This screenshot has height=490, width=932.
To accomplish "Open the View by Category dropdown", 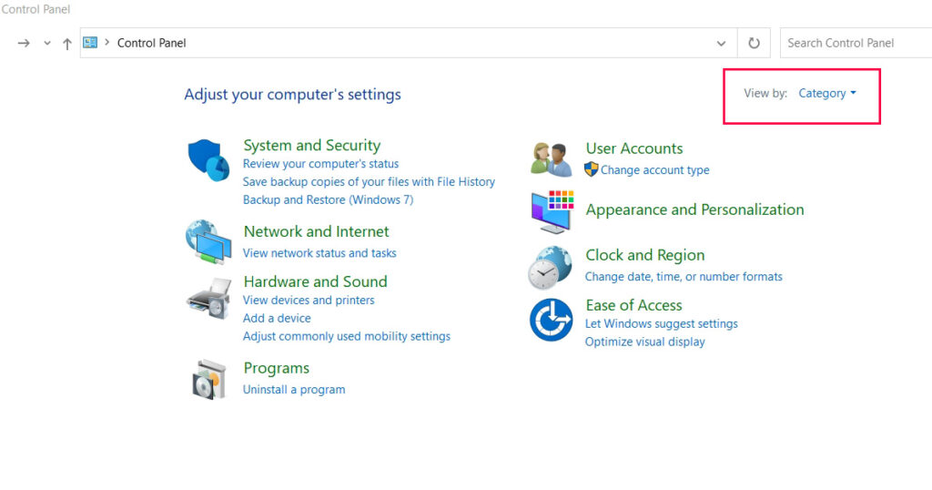I will [x=826, y=93].
